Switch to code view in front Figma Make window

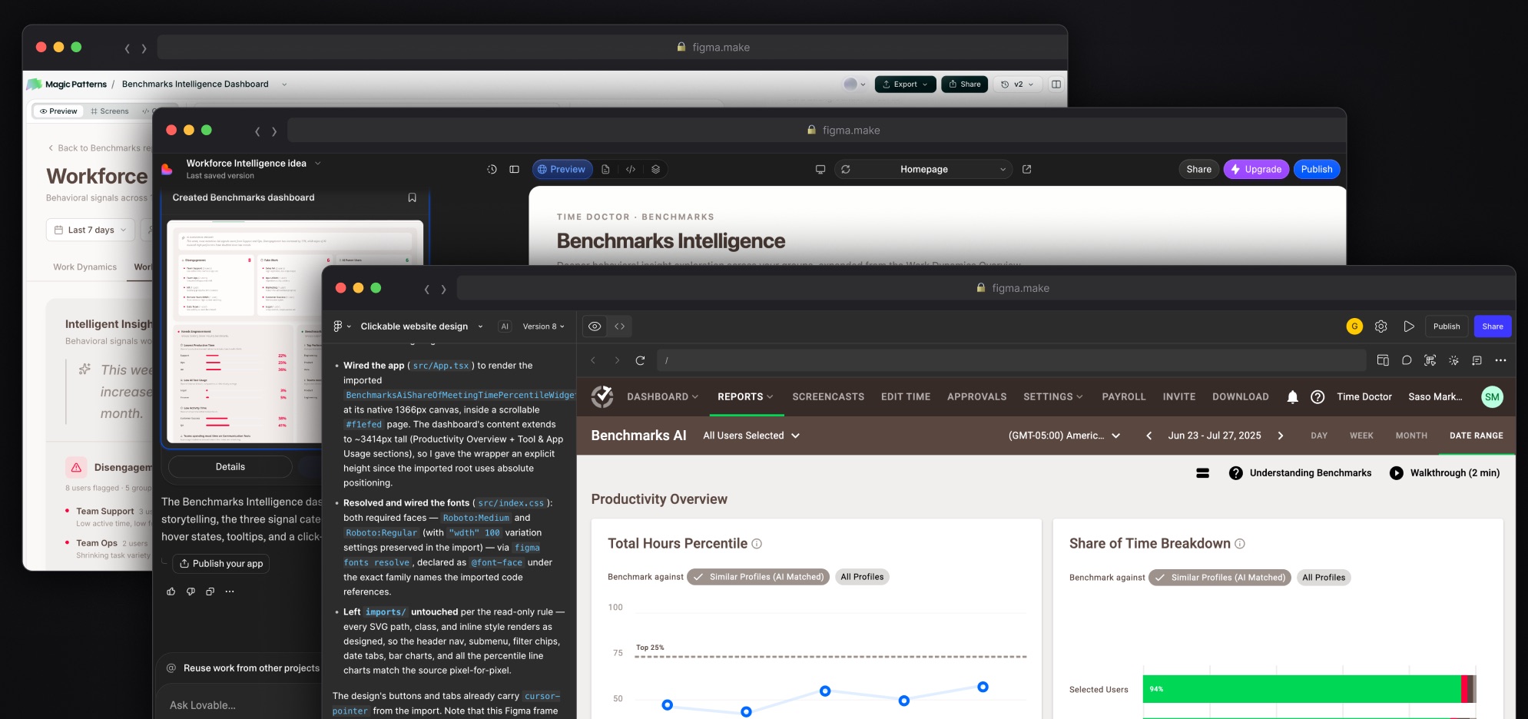click(619, 326)
